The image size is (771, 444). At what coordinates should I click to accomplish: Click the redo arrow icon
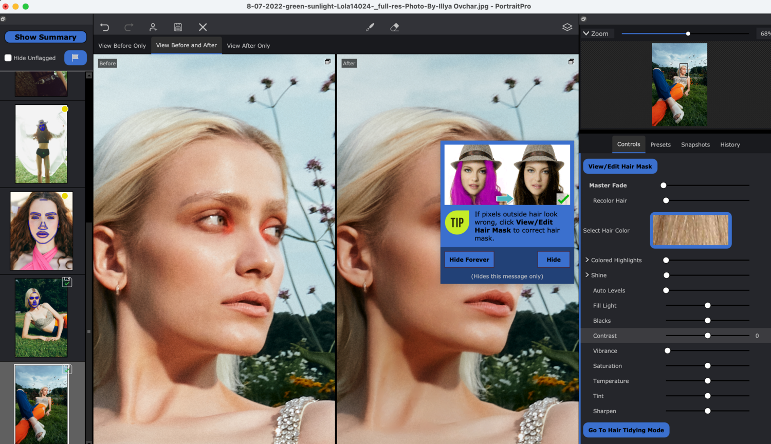coord(129,27)
